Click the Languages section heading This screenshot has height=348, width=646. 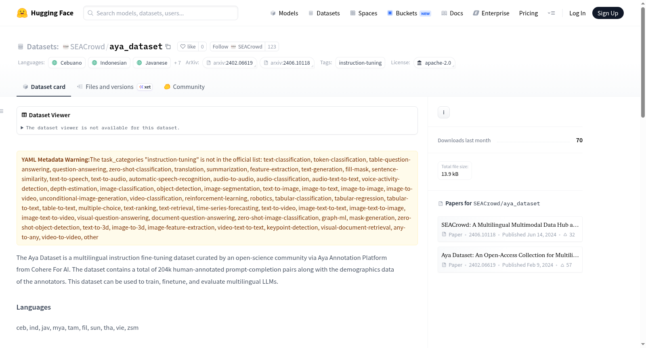pyautogui.click(x=34, y=307)
